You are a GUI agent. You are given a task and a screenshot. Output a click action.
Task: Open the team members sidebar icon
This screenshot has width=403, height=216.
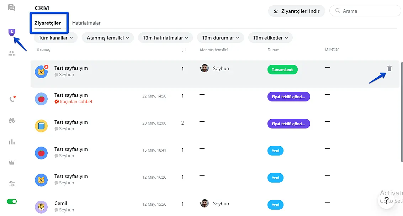click(12, 53)
